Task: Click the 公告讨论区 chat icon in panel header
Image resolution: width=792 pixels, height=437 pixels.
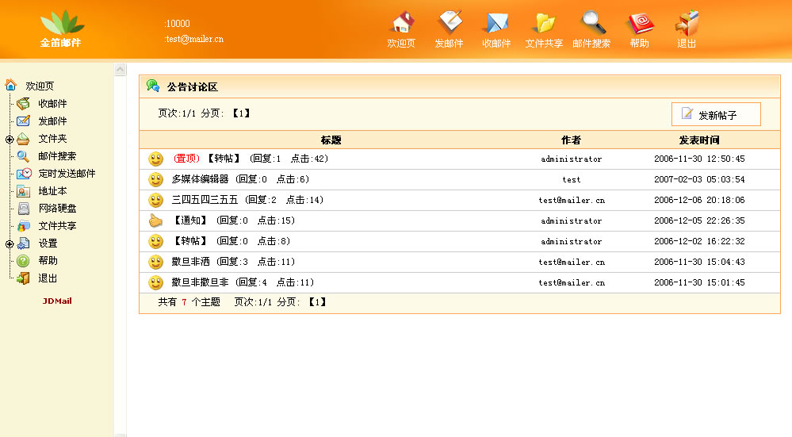Action: click(153, 86)
